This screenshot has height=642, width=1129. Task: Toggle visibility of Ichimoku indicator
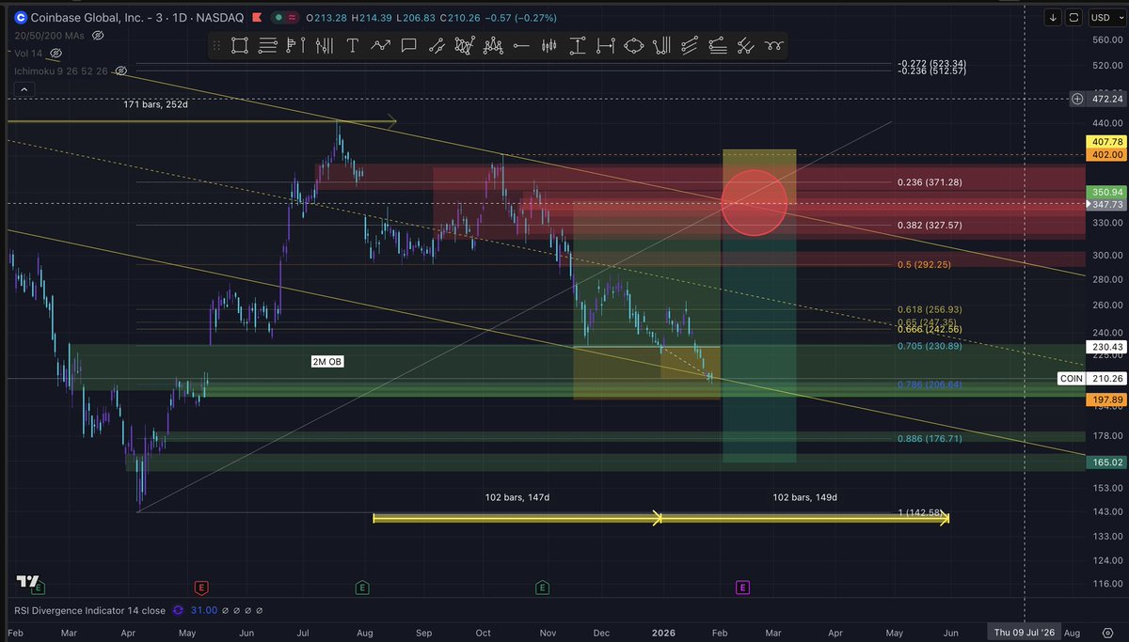121,70
